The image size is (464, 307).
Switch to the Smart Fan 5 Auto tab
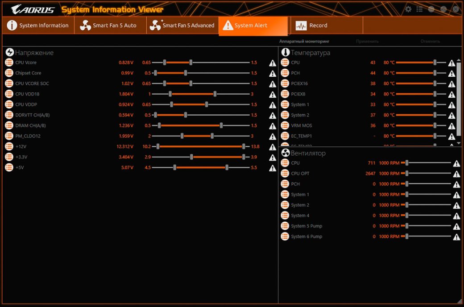tap(109, 25)
